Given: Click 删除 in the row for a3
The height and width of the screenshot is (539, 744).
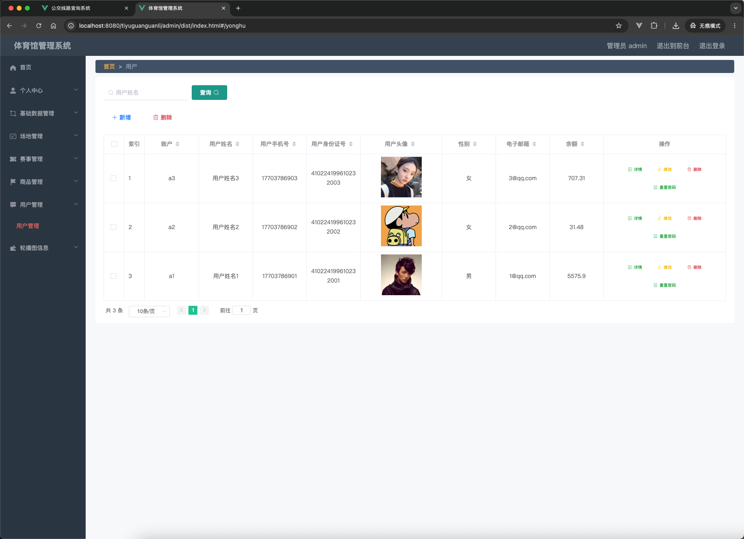Looking at the screenshot, I should coord(695,170).
